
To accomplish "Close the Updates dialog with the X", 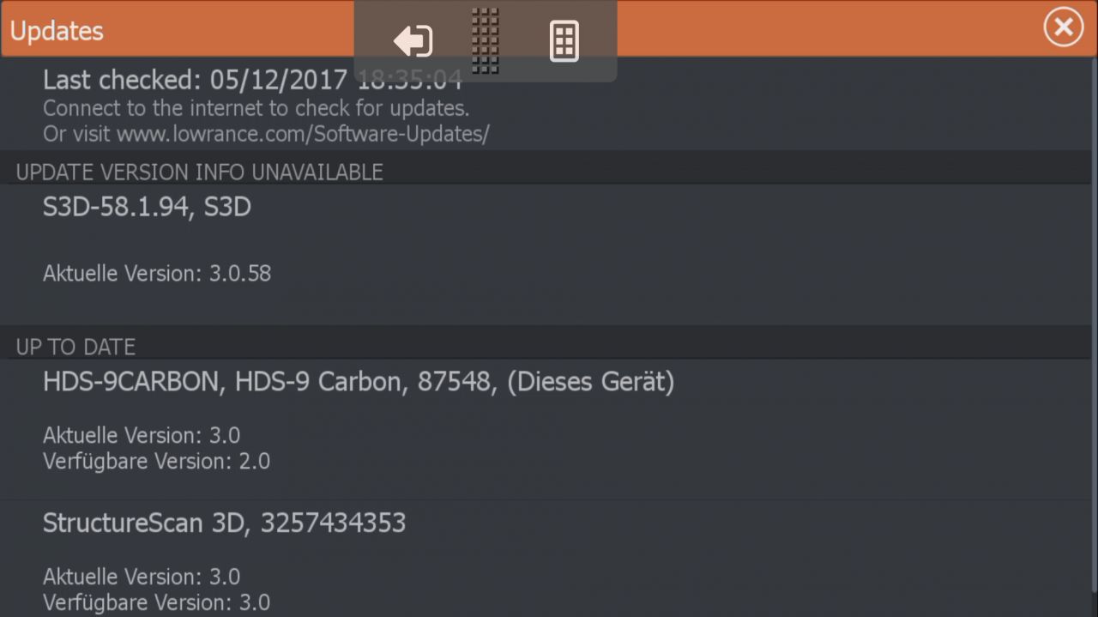I will pos(1063,28).
